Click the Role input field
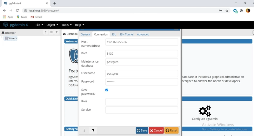The image size is (254, 136). [142, 102]
